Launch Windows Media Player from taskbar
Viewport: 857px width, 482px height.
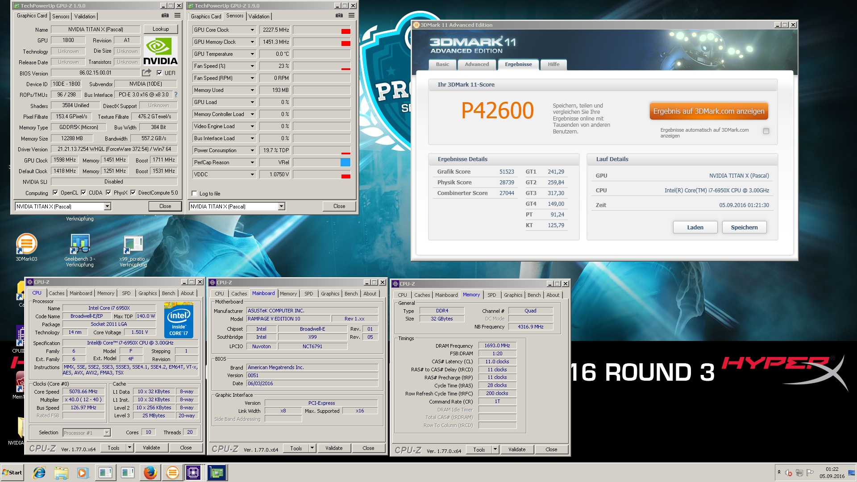pos(83,473)
